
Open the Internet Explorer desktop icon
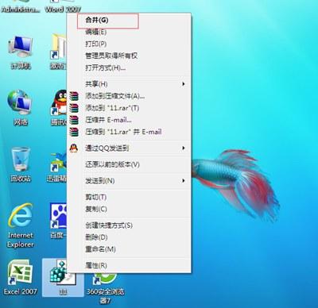coord(21,225)
